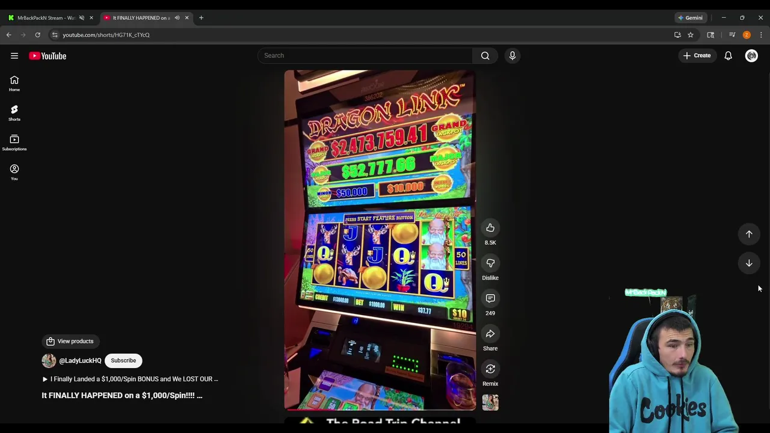This screenshot has height=433, width=770.
Task: Open the YouTube guide hamburger menu
Action: (x=14, y=56)
